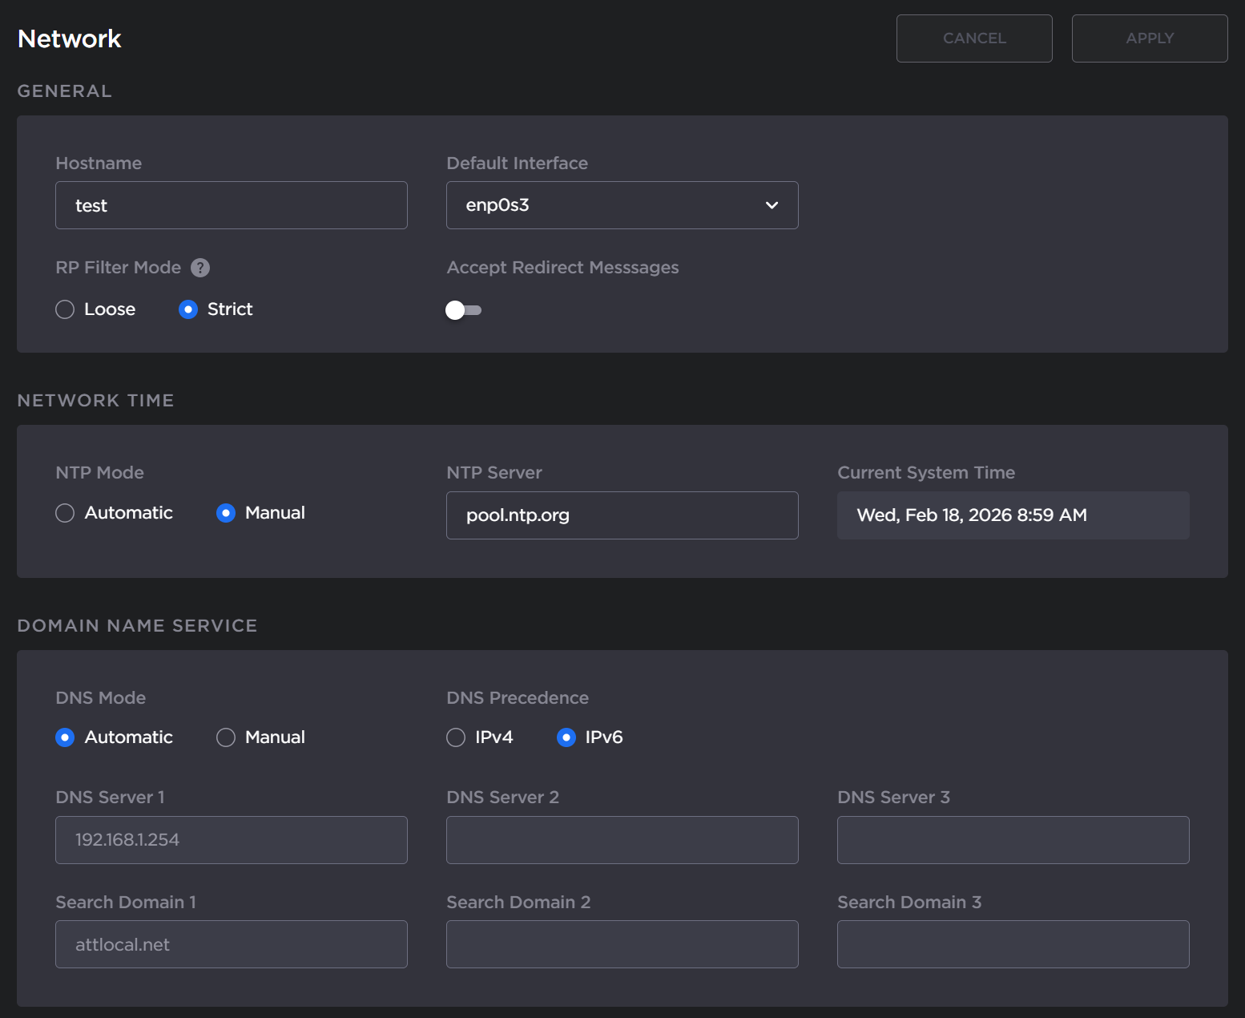Choose Manual NTP mode

(226, 513)
